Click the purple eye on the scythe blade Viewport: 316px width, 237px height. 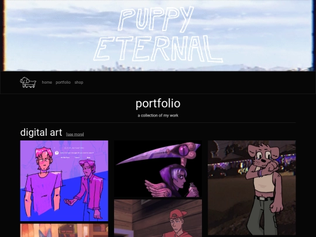(183, 150)
